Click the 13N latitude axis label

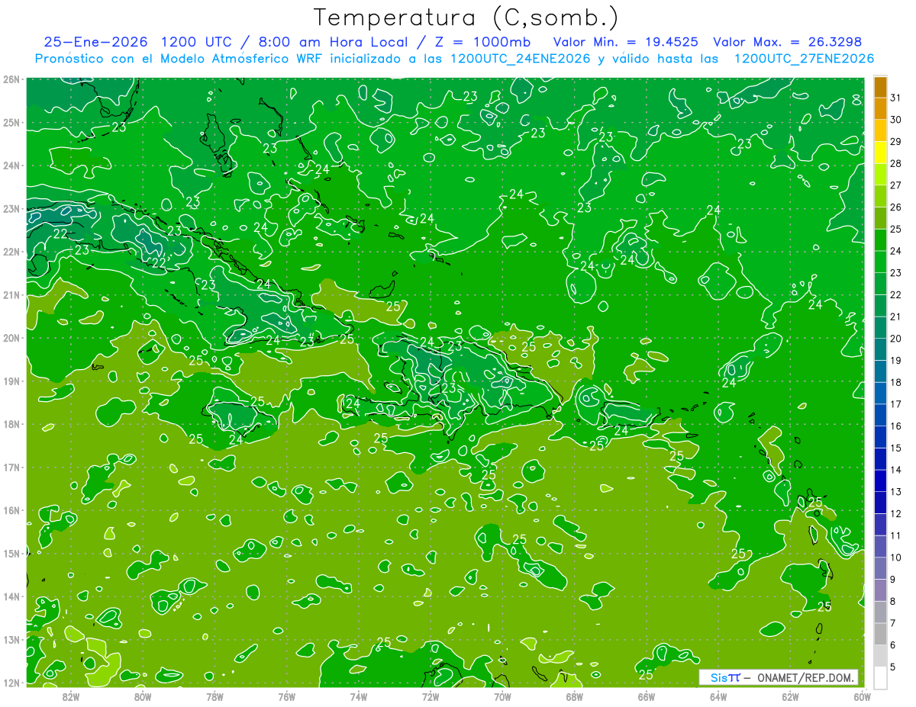(12, 640)
